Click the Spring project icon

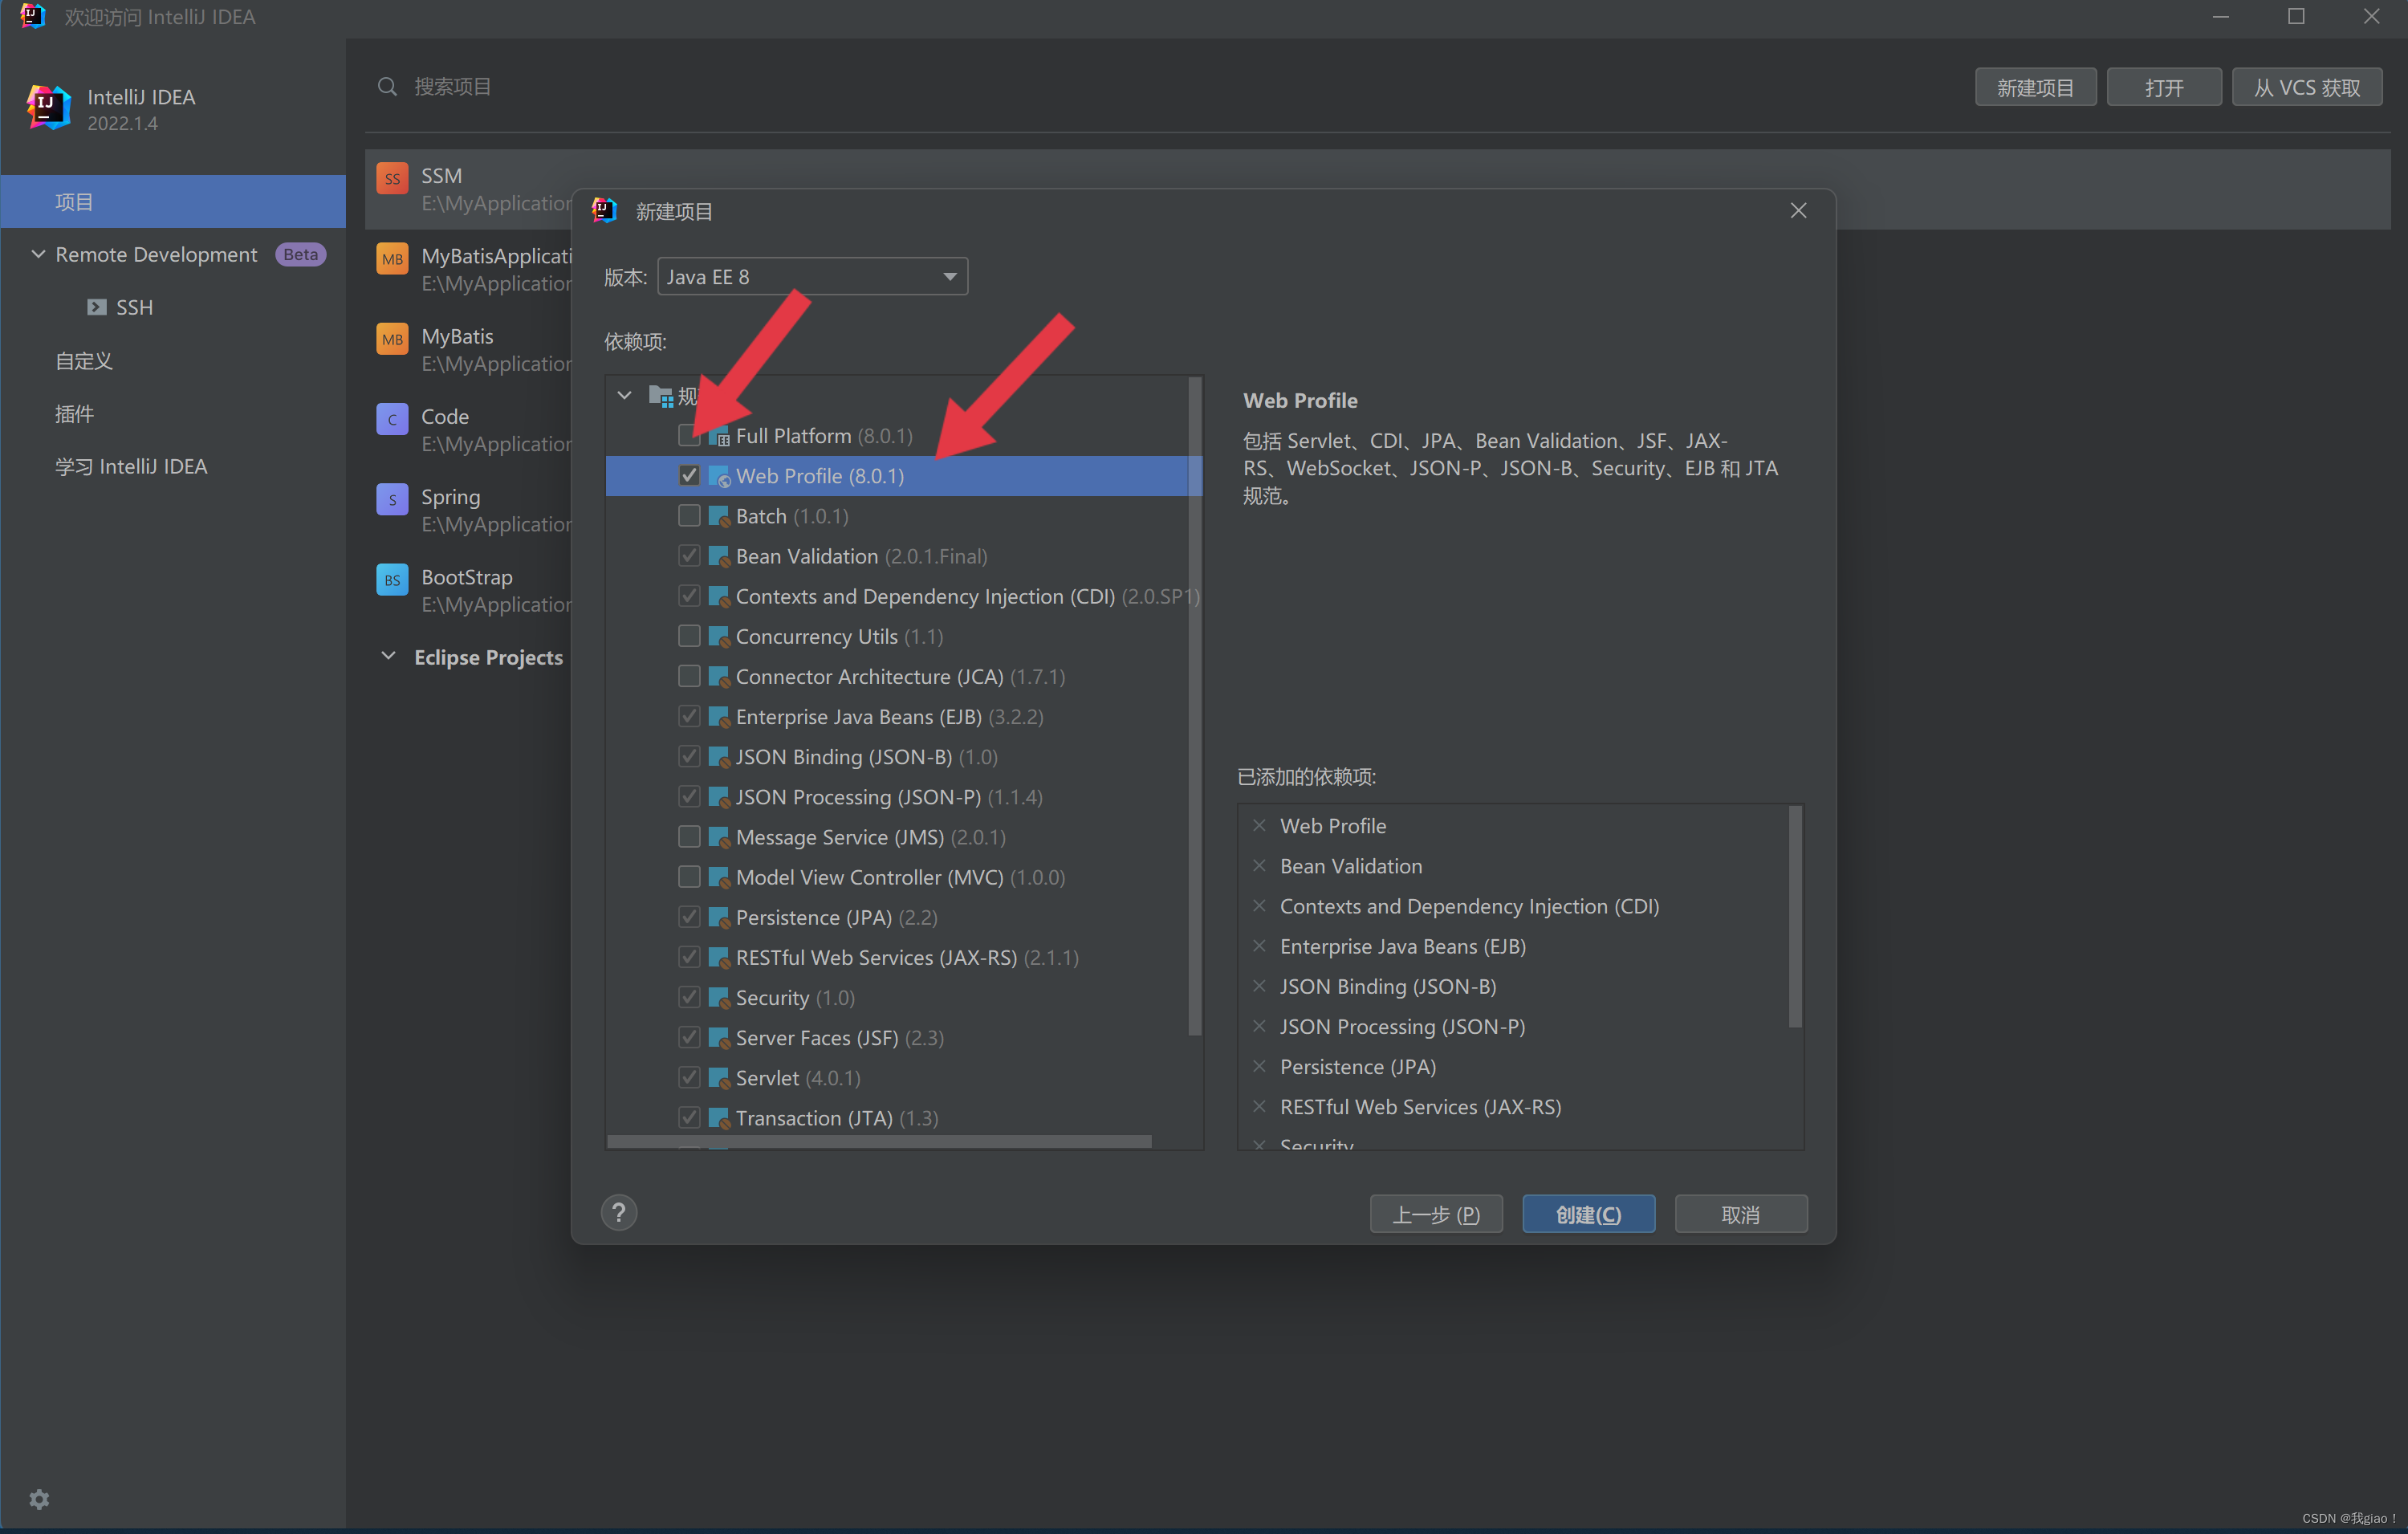pyautogui.click(x=392, y=500)
